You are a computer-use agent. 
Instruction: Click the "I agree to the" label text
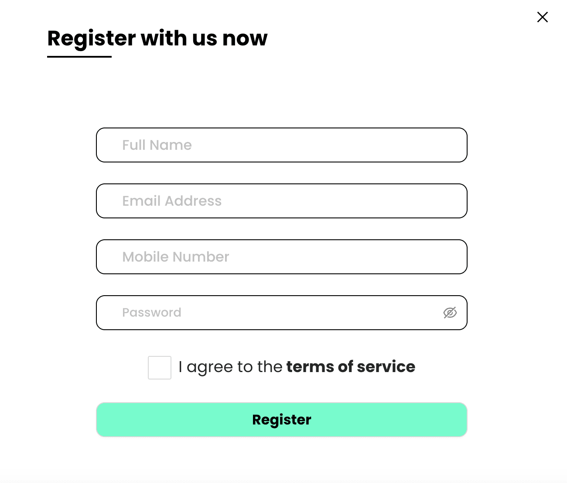231,367
